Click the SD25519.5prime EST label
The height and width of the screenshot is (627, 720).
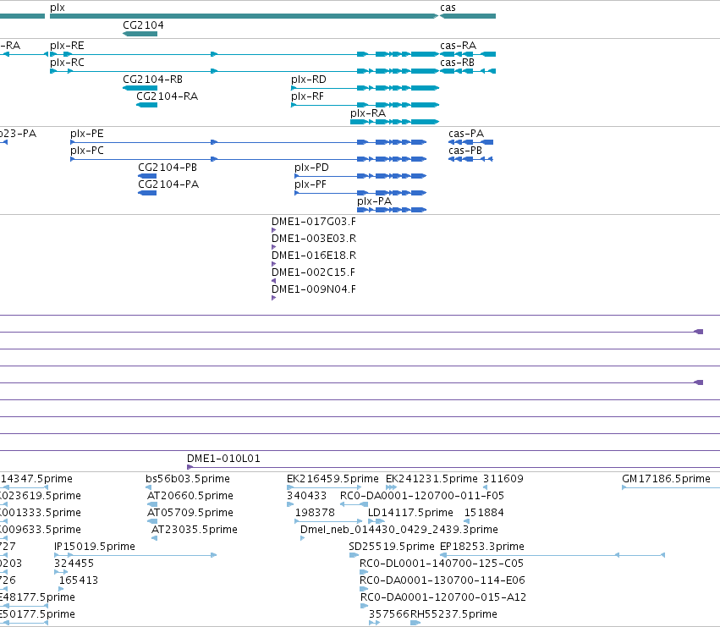pyautogui.click(x=391, y=547)
